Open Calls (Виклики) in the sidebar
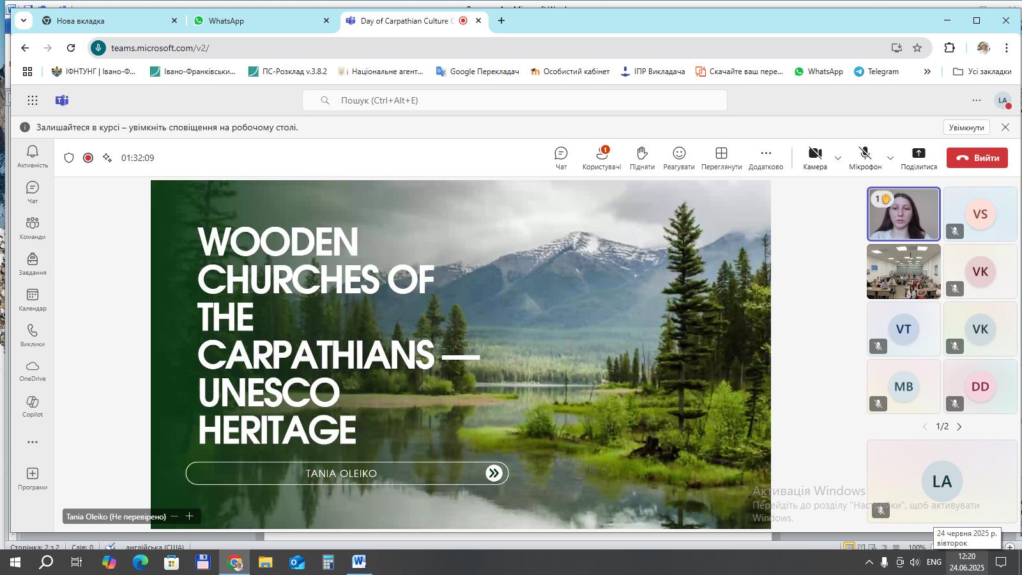Image resolution: width=1022 pixels, height=575 pixels. [33, 335]
